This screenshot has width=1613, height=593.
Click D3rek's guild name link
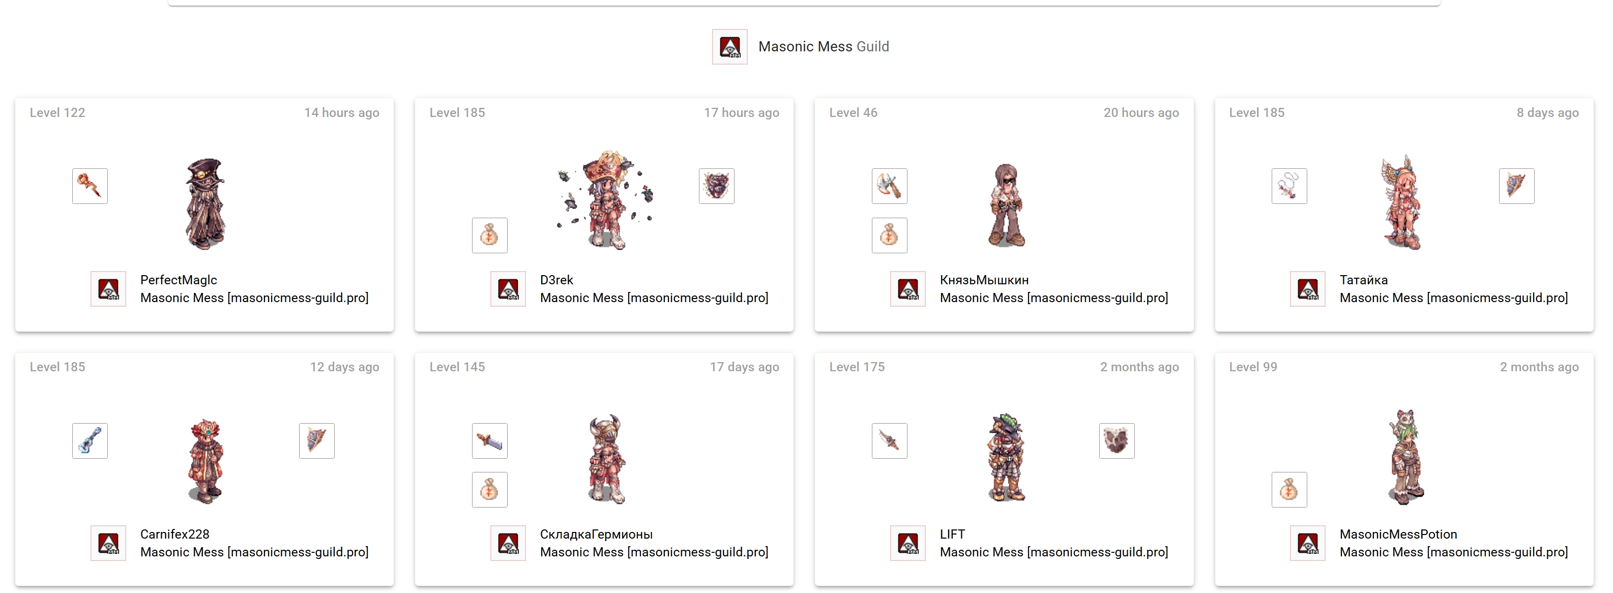click(654, 298)
